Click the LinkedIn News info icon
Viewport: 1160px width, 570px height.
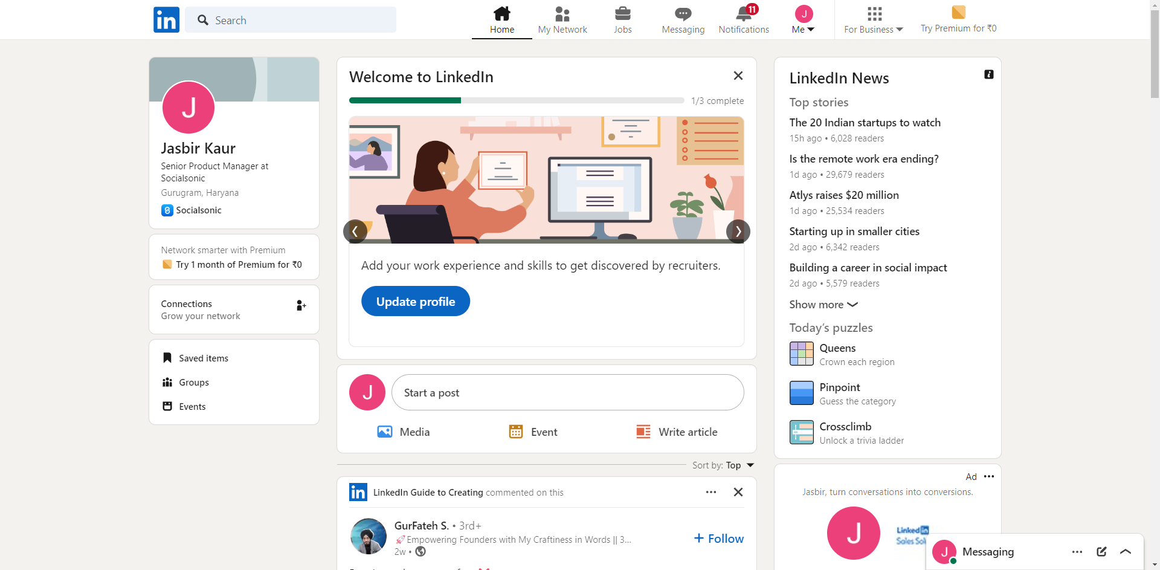(x=989, y=74)
